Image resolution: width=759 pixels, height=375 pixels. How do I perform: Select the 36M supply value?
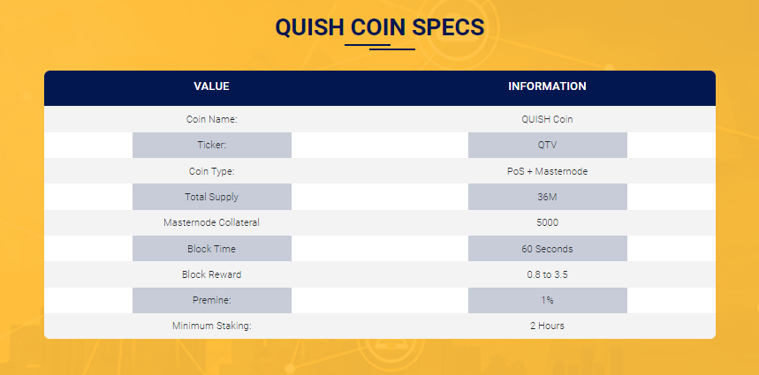548,197
